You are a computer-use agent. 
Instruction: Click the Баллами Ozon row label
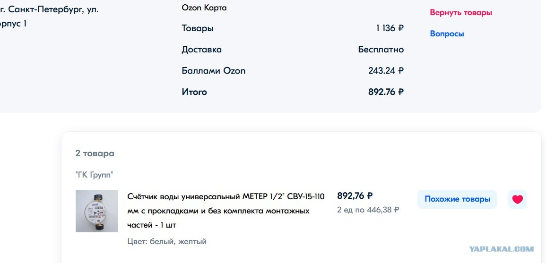point(214,71)
